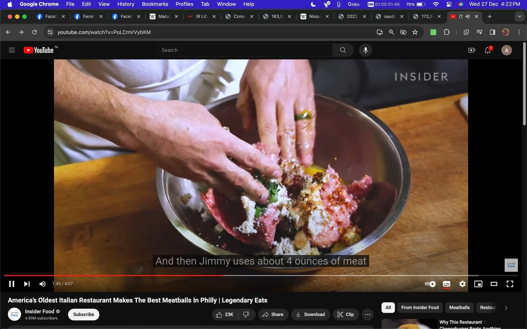Open more actions menu beside Clip

pyautogui.click(x=367, y=314)
